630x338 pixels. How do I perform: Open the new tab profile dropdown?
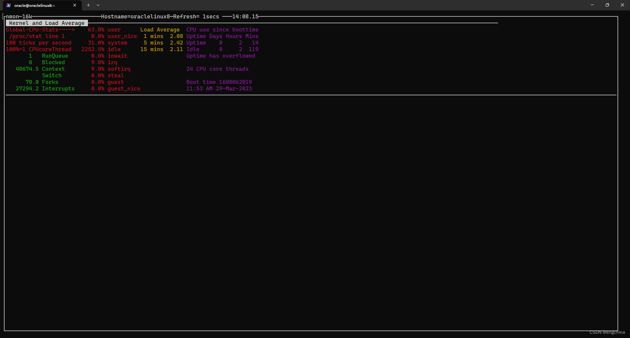[98, 5]
